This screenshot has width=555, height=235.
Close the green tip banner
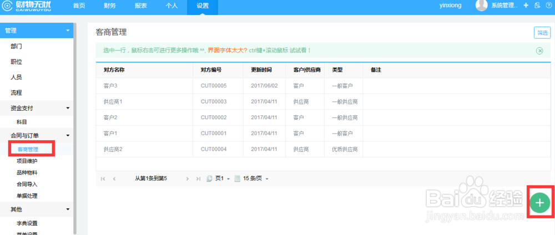click(x=539, y=51)
